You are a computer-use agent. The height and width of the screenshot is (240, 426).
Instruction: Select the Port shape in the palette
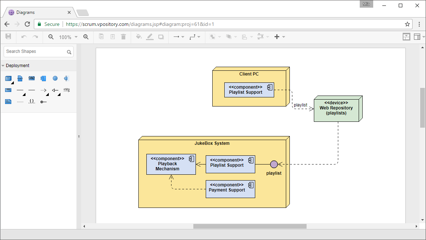pos(66,79)
